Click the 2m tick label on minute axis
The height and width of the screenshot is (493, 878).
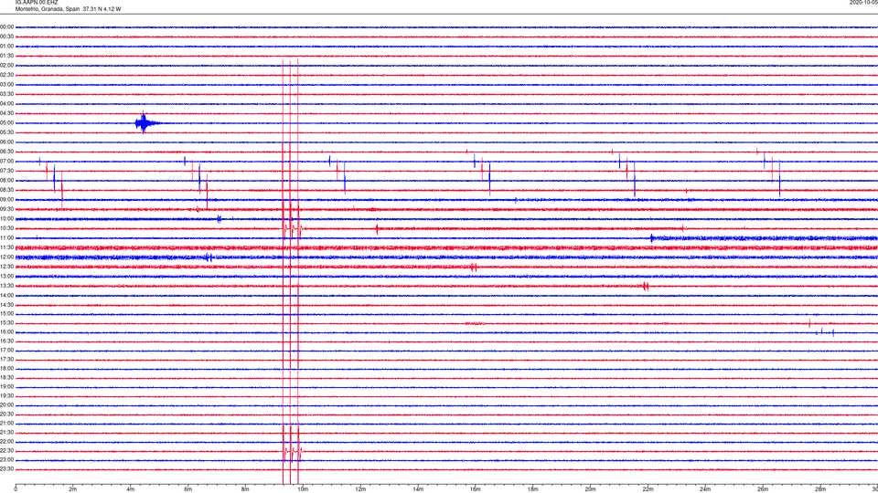[73, 489]
